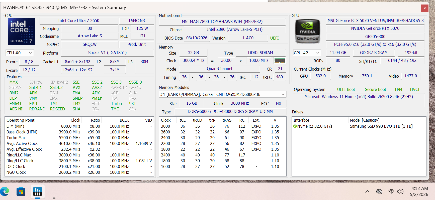This screenshot has height=200, width=435.
Task: Click the Intel Core Ultra 7 265K name field
Action: [79, 21]
